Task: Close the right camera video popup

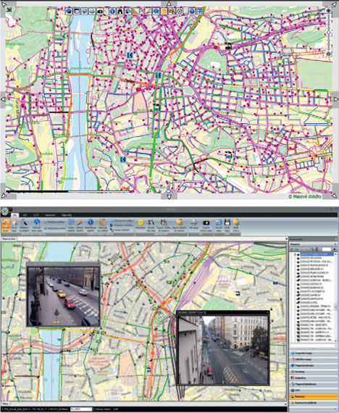Action: pos(267,312)
